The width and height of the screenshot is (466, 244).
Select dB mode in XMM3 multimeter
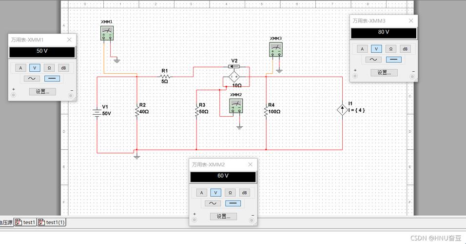click(405, 49)
